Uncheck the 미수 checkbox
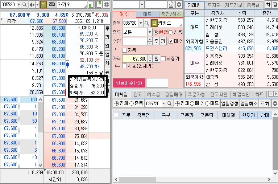This screenshot has width=278, height=184. 171,41
